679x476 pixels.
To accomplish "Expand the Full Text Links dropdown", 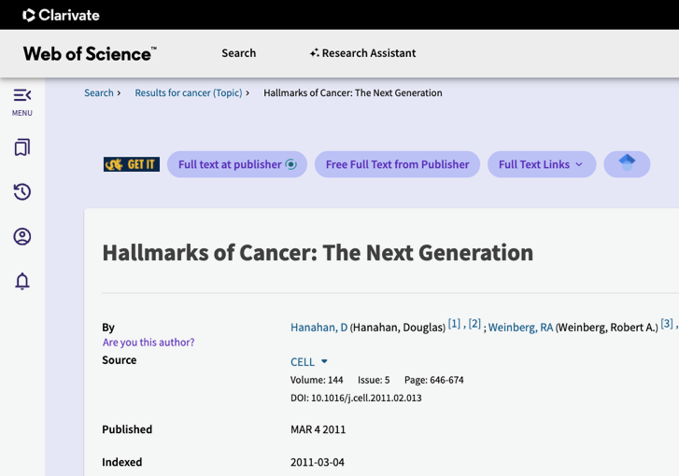I will pyautogui.click(x=541, y=164).
